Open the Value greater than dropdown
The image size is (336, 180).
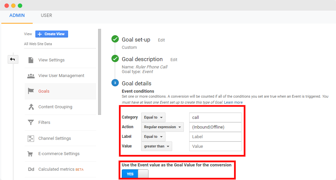[x=156, y=146]
